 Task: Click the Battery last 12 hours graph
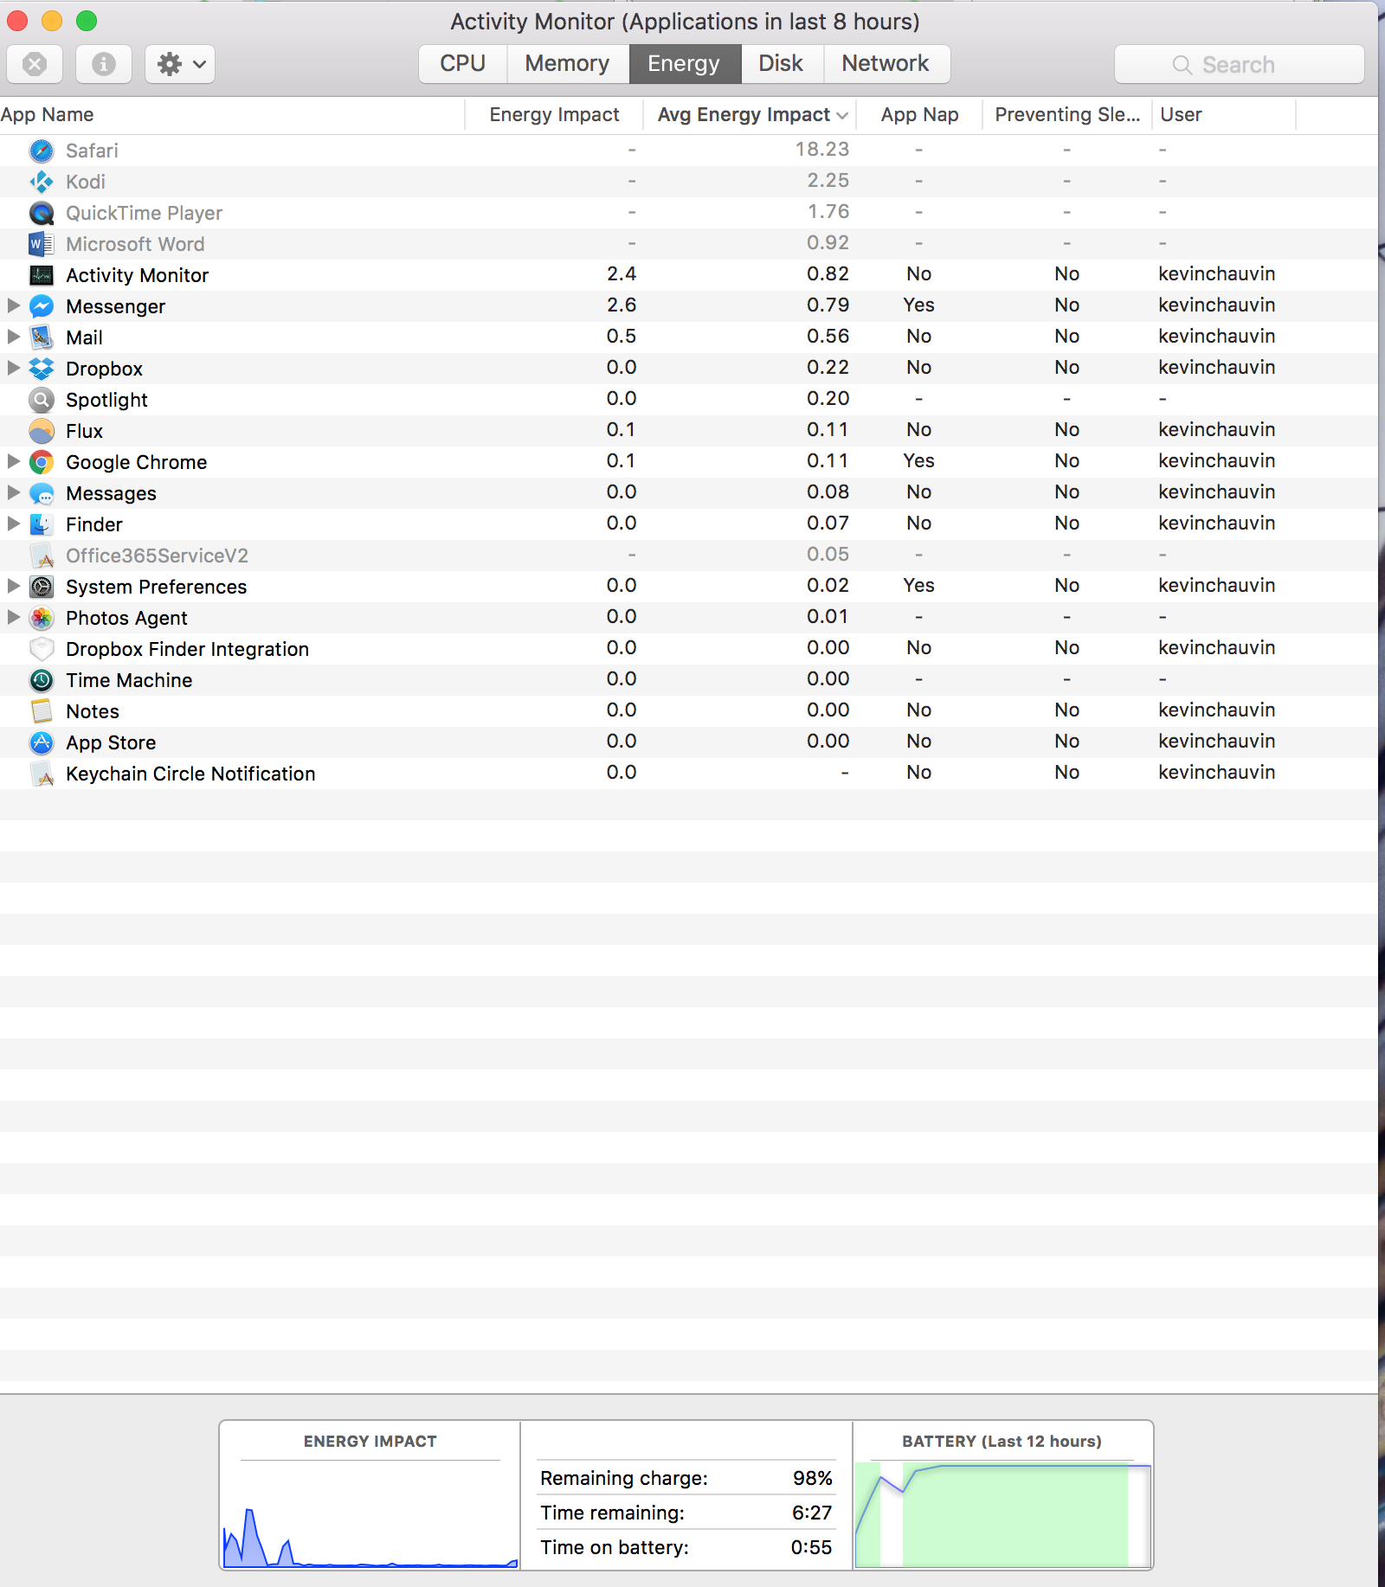tap(1003, 1514)
